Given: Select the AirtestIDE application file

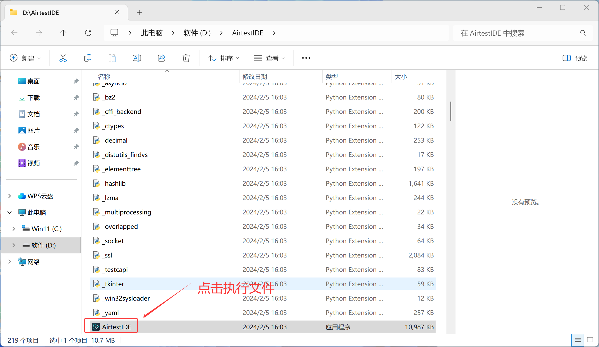Looking at the screenshot, I should pyautogui.click(x=116, y=327).
